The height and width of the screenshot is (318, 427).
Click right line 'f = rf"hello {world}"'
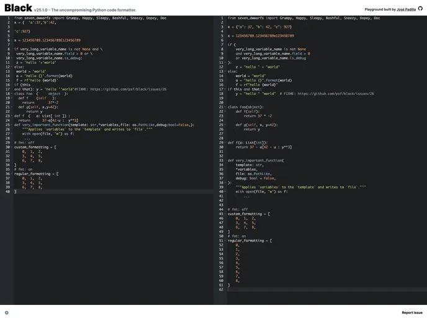click(x=256, y=84)
